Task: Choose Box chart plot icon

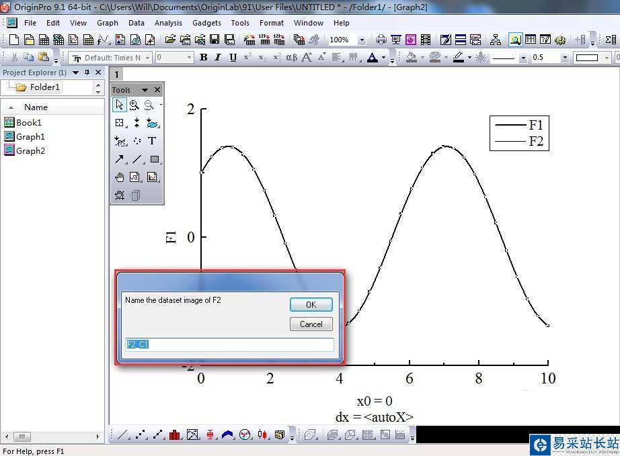Action: point(210,435)
